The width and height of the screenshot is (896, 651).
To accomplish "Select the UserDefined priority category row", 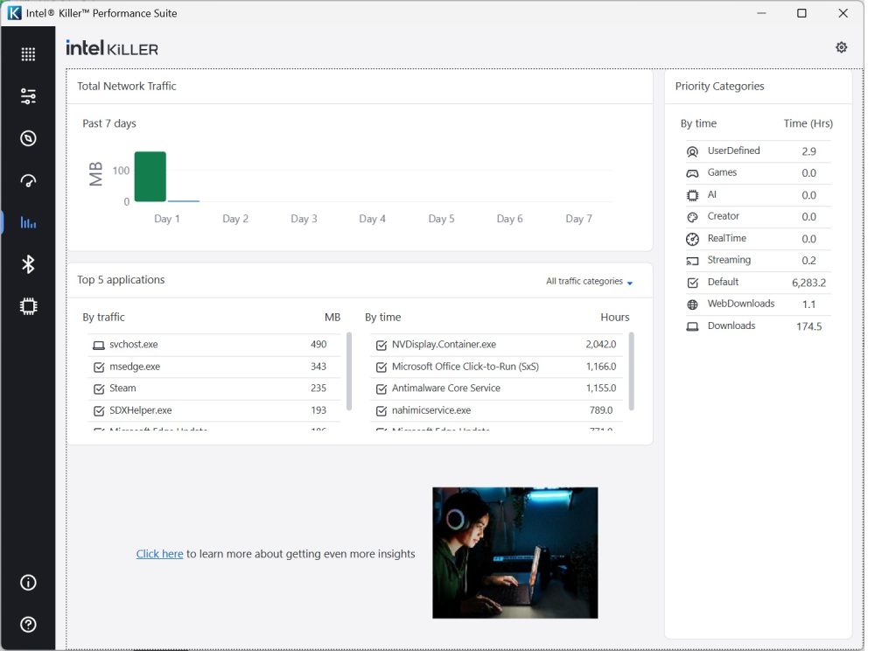I will point(755,151).
